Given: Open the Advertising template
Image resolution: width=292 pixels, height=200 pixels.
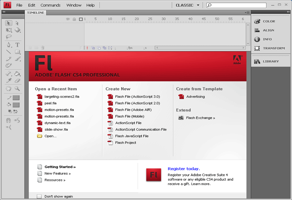Looking at the screenshot, I should [x=191, y=97].
